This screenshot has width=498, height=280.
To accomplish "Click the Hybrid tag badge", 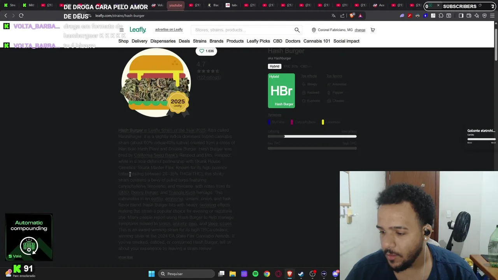I will point(274,66).
